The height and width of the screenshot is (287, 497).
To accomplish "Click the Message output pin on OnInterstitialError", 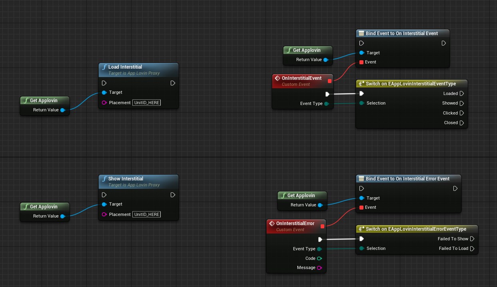I will pos(319,268).
